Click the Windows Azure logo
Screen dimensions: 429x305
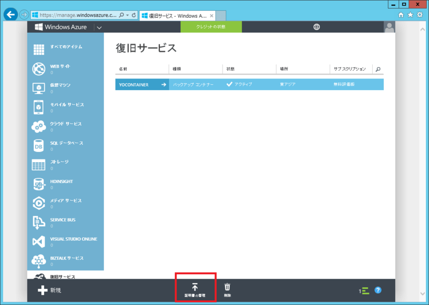[x=61, y=27]
